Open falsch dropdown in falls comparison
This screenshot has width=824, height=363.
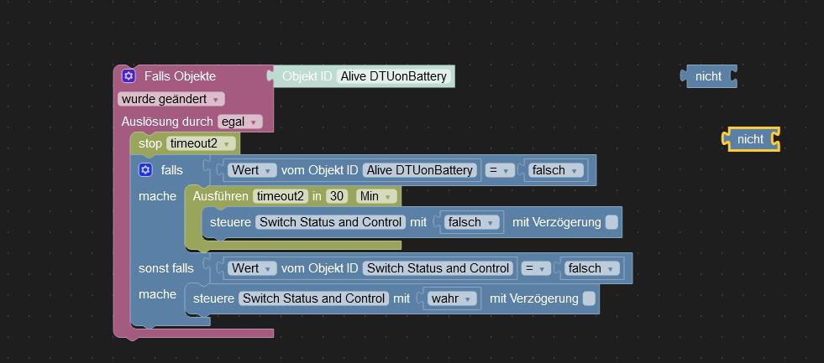[555, 170]
